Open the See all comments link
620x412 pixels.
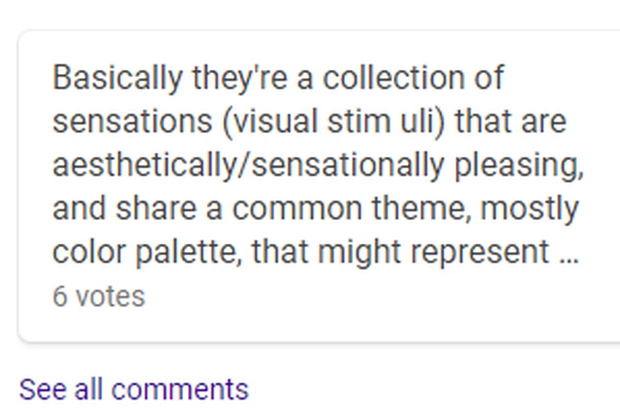point(133,388)
